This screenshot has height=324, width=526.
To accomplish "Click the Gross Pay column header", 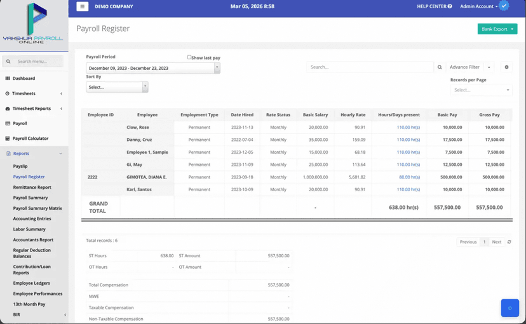I will pos(489,115).
